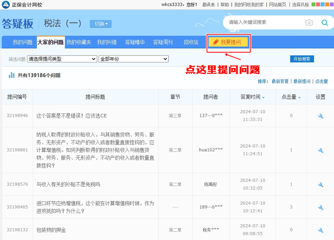Click the 正保会计网校 logo icon

point(6,5)
